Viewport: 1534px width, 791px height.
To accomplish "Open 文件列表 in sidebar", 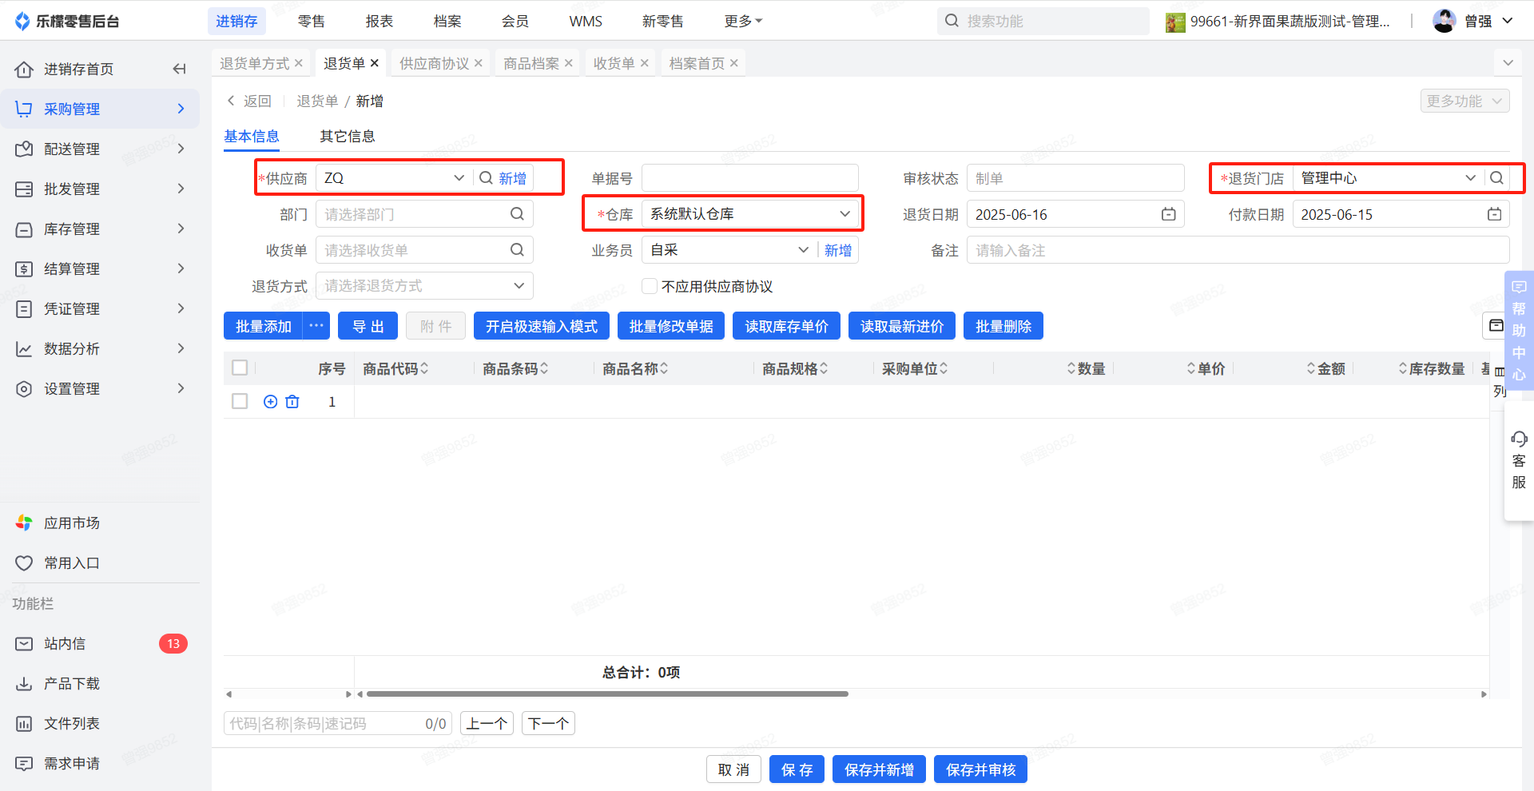I will 72,724.
